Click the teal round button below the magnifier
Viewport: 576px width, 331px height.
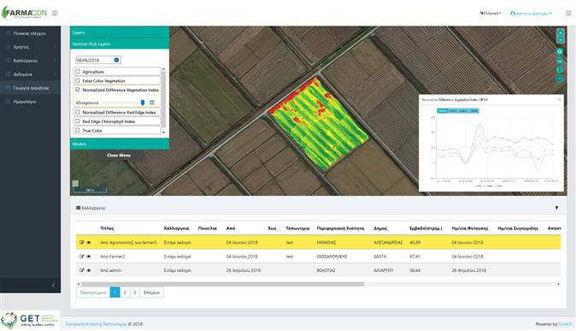click(x=560, y=61)
